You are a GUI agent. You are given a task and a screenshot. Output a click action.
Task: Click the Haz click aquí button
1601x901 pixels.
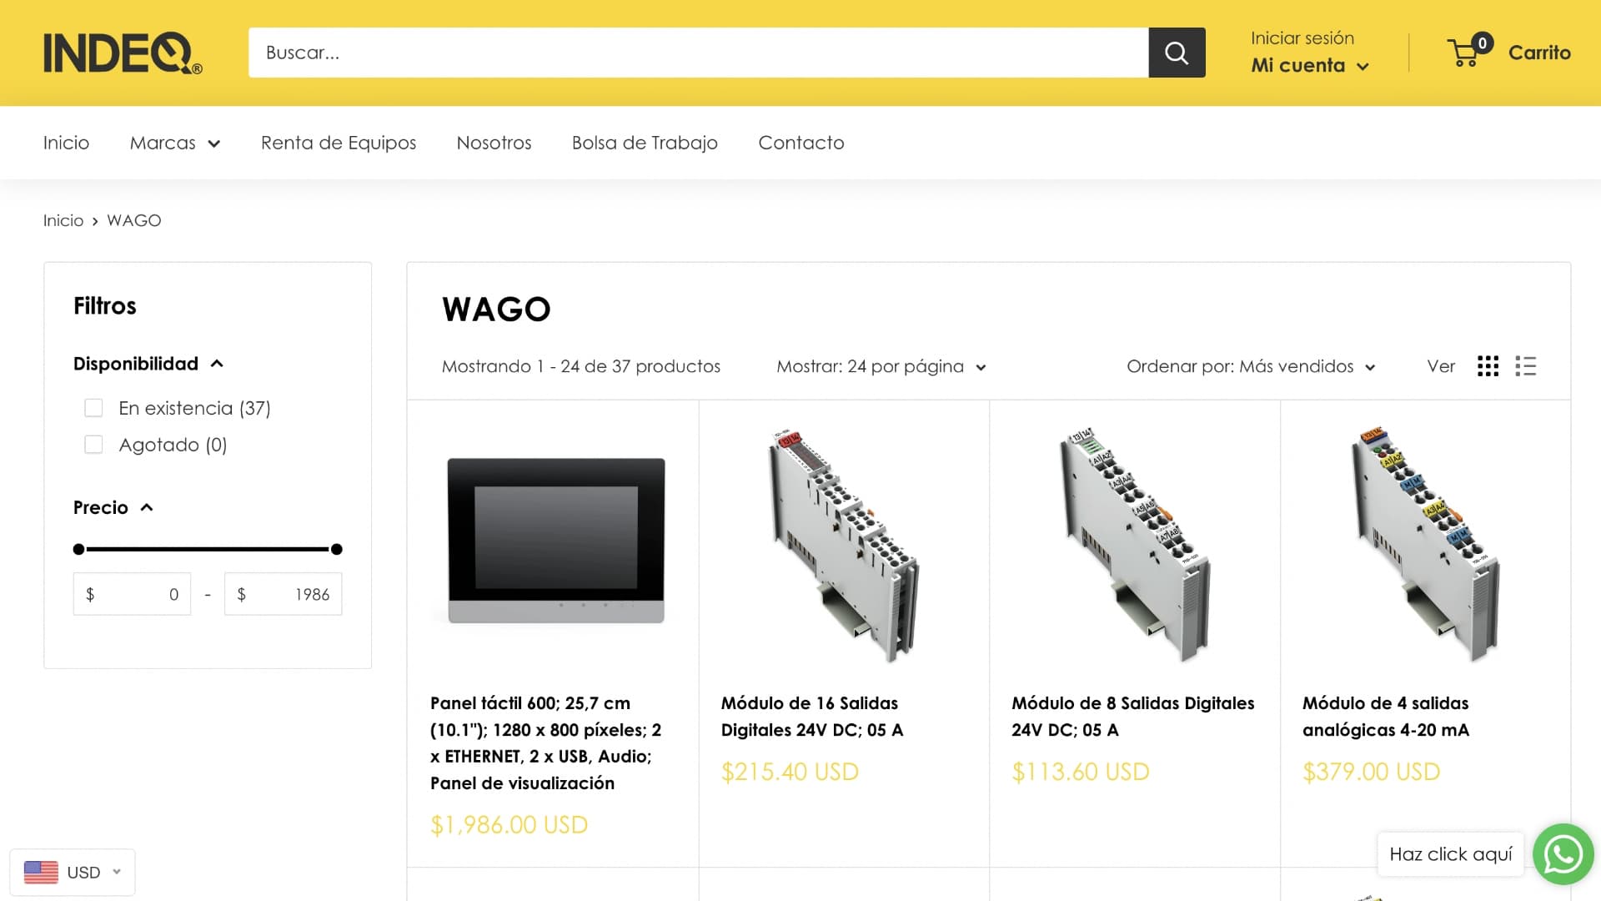click(1451, 854)
